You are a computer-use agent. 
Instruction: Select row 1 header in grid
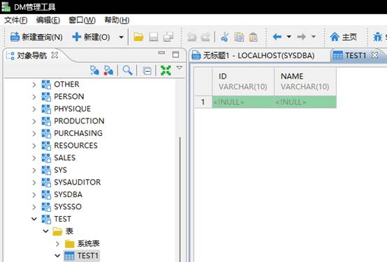203,102
